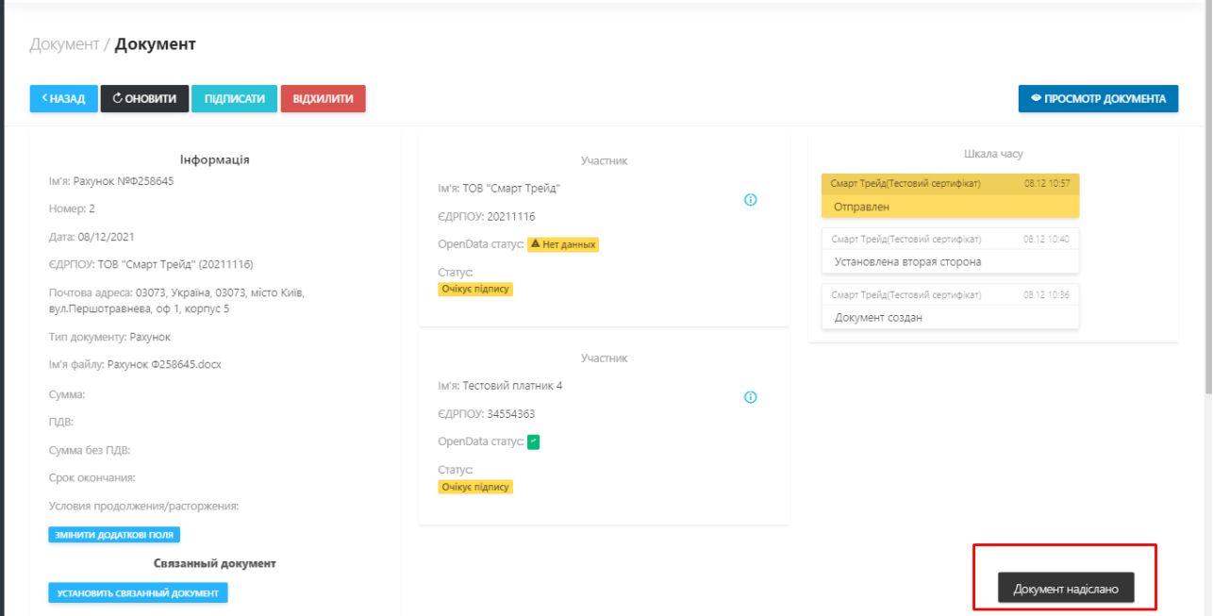Click УСТАНОВИТЬ СВЯЗАННЫЙ ДОКУМЕНТ button
Viewport: 1213px width, 616px height.
138,593
